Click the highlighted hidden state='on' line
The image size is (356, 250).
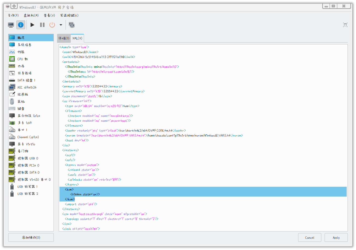click(85, 194)
